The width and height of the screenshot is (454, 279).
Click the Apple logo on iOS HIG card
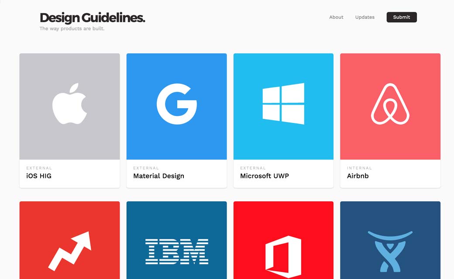click(x=69, y=104)
